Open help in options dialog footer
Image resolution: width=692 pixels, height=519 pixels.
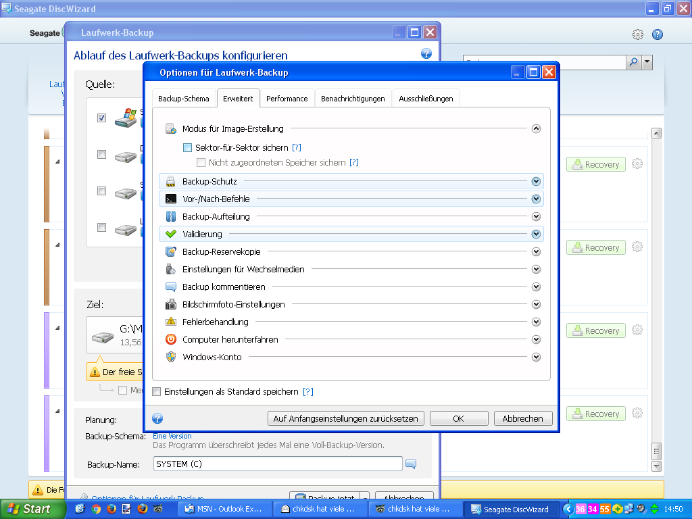pos(157,418)
